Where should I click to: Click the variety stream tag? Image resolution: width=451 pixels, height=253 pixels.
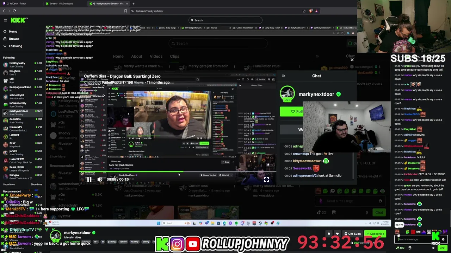coord(123,242)
